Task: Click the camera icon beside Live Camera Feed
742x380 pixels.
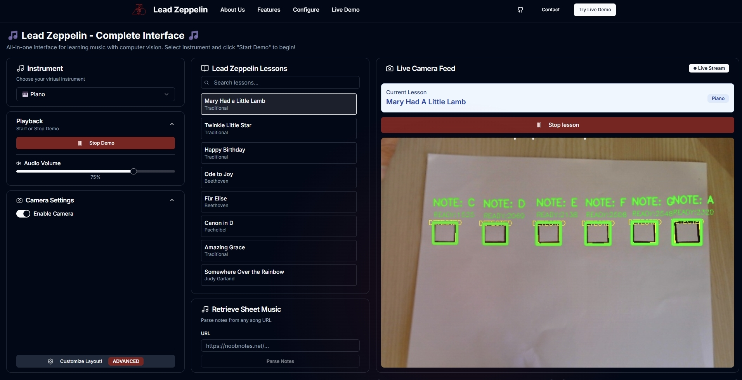Action: click(x=390, y=68)
